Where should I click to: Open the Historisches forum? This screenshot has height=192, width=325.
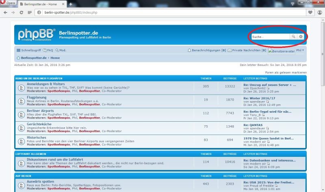click(37, 137)
